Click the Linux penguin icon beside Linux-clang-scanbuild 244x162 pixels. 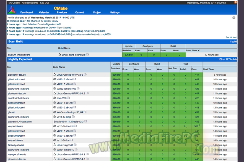click(x=60, y=54)
